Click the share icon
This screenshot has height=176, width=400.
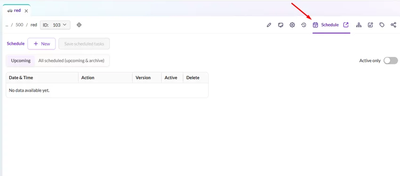tap(393, 25)
